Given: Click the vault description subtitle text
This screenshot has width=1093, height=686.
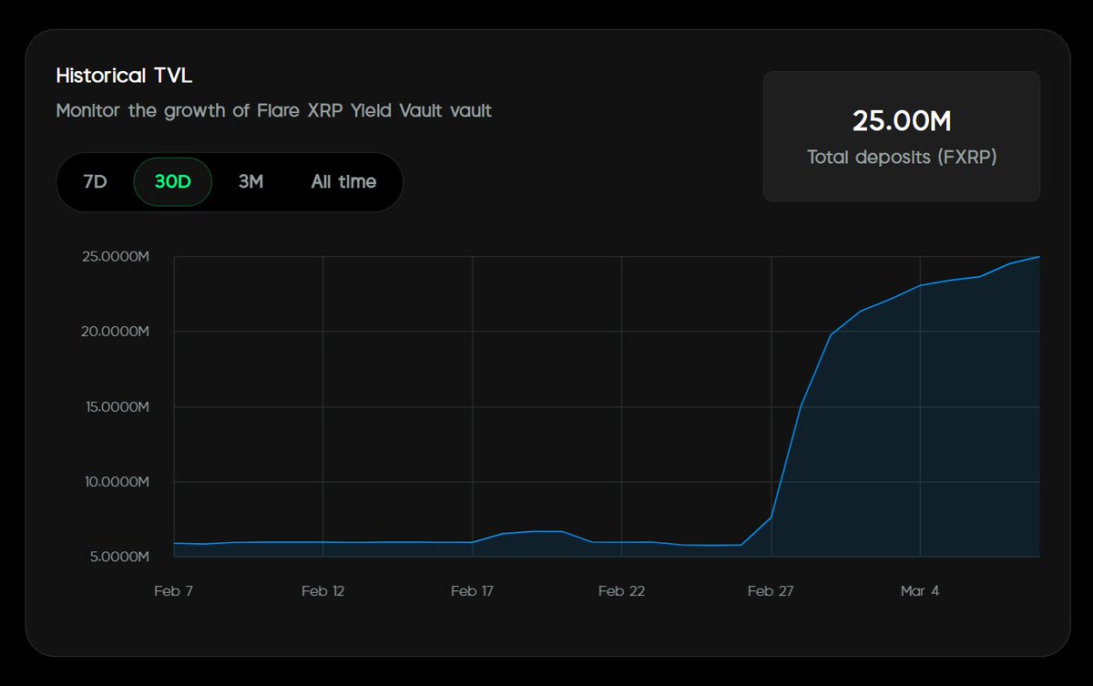Looking at the screenshot, I should tap(274, 110).
